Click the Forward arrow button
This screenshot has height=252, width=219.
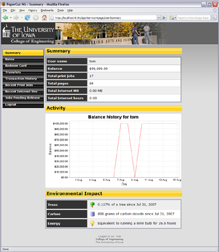click(x=16, y=17)
